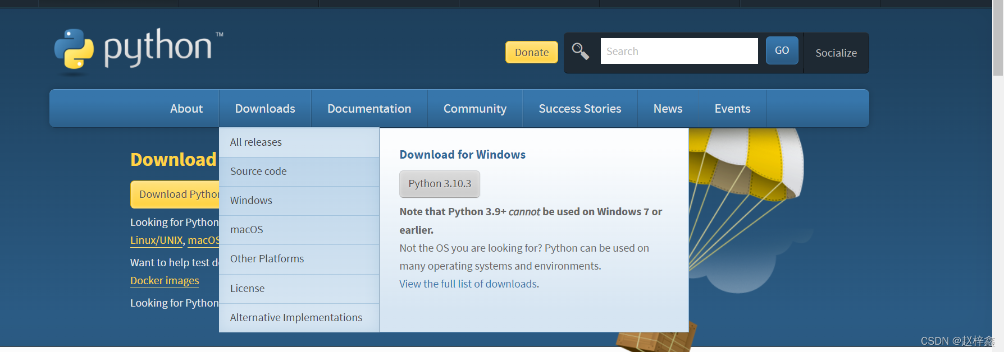This screenshot has height=352, width=1004.
Task: Click the magnifying glass search icon
Action: 581,52
